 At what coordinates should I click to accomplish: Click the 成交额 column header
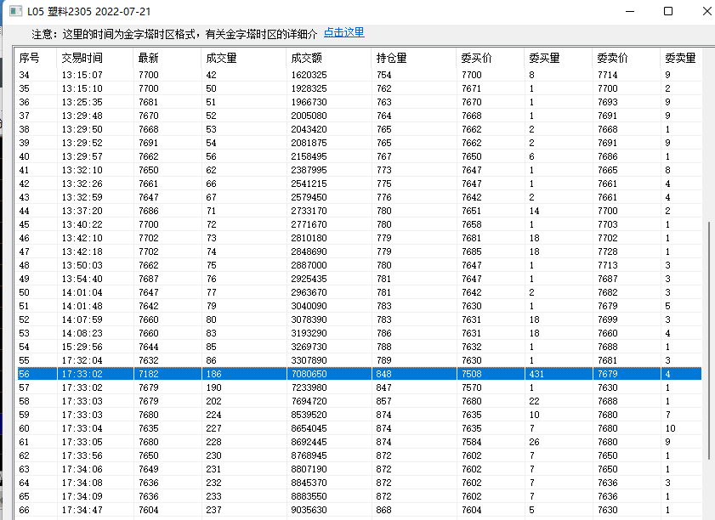pos(329,58)
